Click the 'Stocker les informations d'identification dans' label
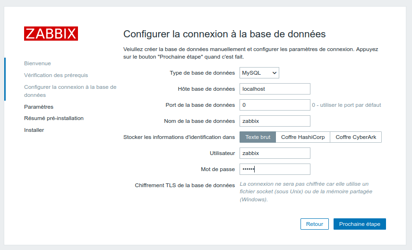Viewport: 412px width, 250px height. click(179, 137)
